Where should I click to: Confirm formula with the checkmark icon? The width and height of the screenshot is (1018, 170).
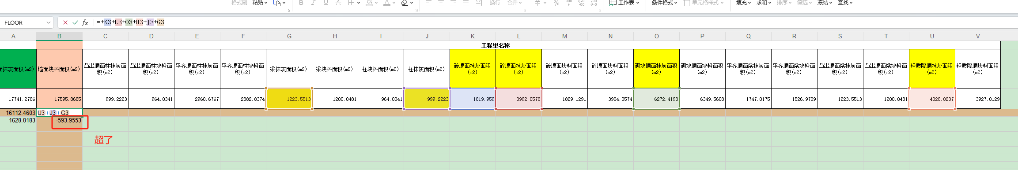pos(75,22)
